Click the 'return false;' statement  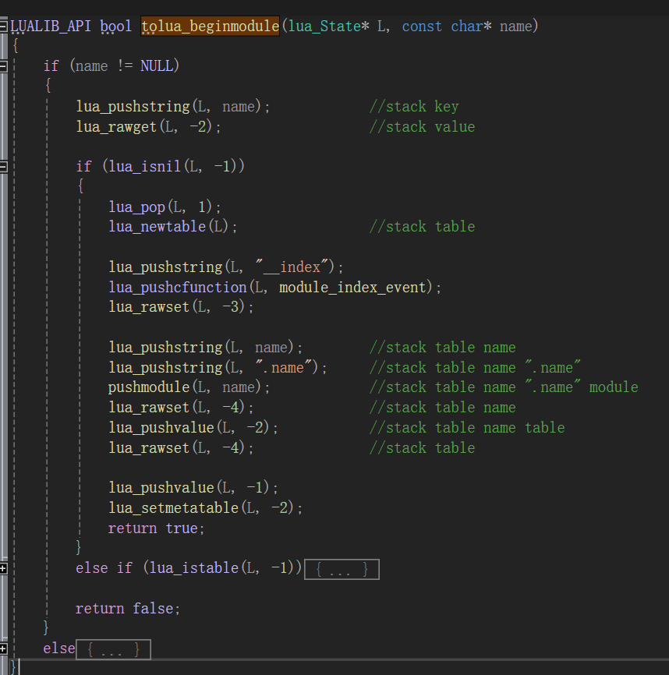click(x=128, y=609)
